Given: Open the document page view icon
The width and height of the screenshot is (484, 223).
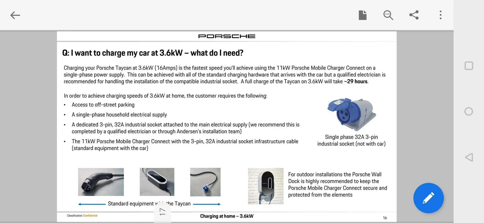Looking at the screenshot, I should tap(362, 15).
